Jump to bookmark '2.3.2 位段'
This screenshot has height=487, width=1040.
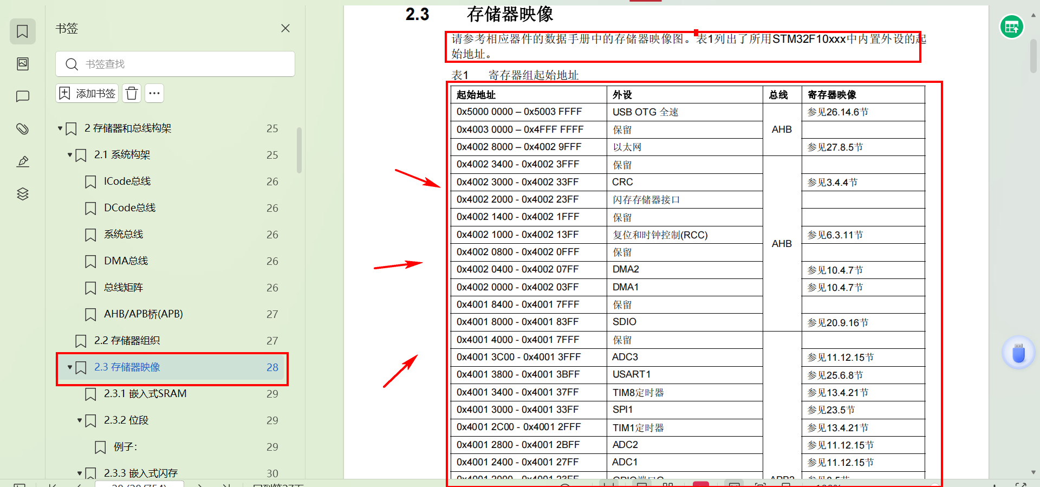tap(126, 420)
